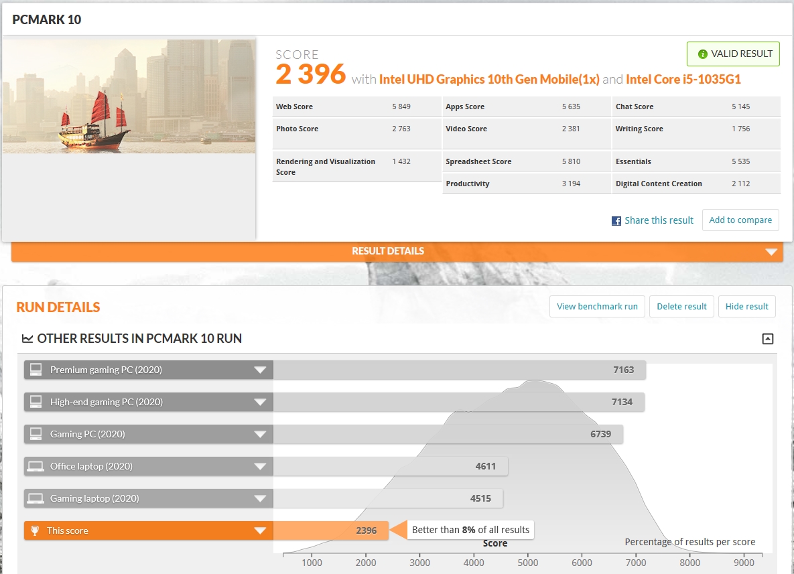The height and width of the screenshot is (574, 794).
Task: Click the Web Score value 5 849
Action: click(401, 106)
